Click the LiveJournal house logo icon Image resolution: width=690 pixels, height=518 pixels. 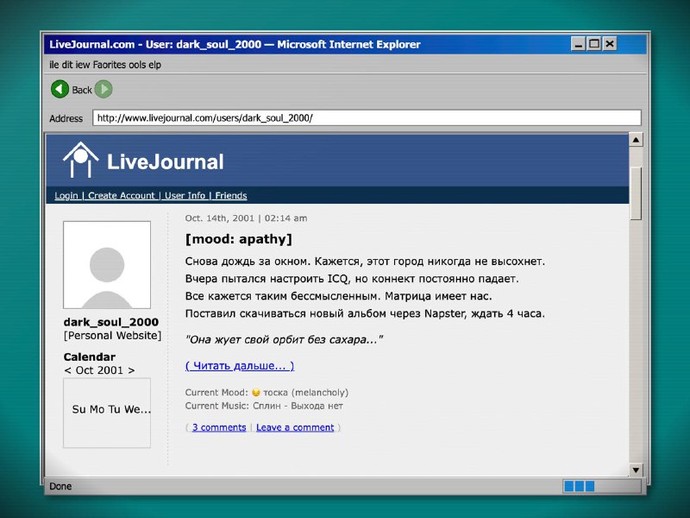80,161
